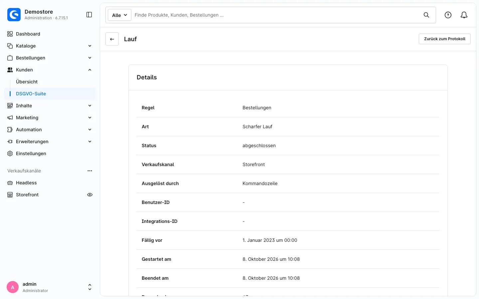Click the Erweiterungen plug icon
The height and width of the screenshot is (299, 479).
(10, 142)
